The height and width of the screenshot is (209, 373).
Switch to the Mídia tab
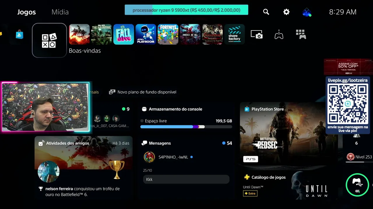tap(60, 12)
